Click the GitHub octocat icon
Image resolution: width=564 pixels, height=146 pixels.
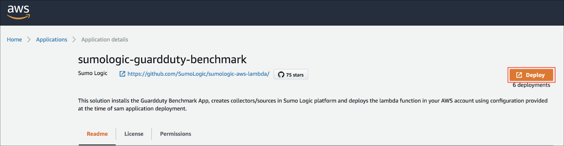click(281, 75)
